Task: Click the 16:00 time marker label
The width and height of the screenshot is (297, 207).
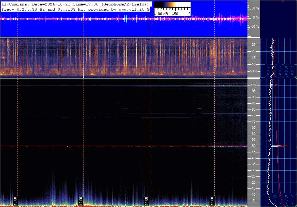Action: tap(212, 201)
